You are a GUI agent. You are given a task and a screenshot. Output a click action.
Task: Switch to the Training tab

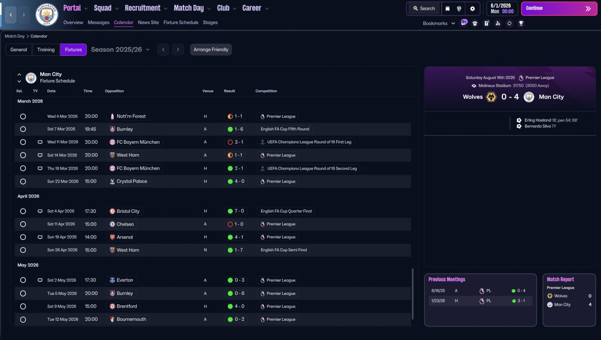click(46, 50)
